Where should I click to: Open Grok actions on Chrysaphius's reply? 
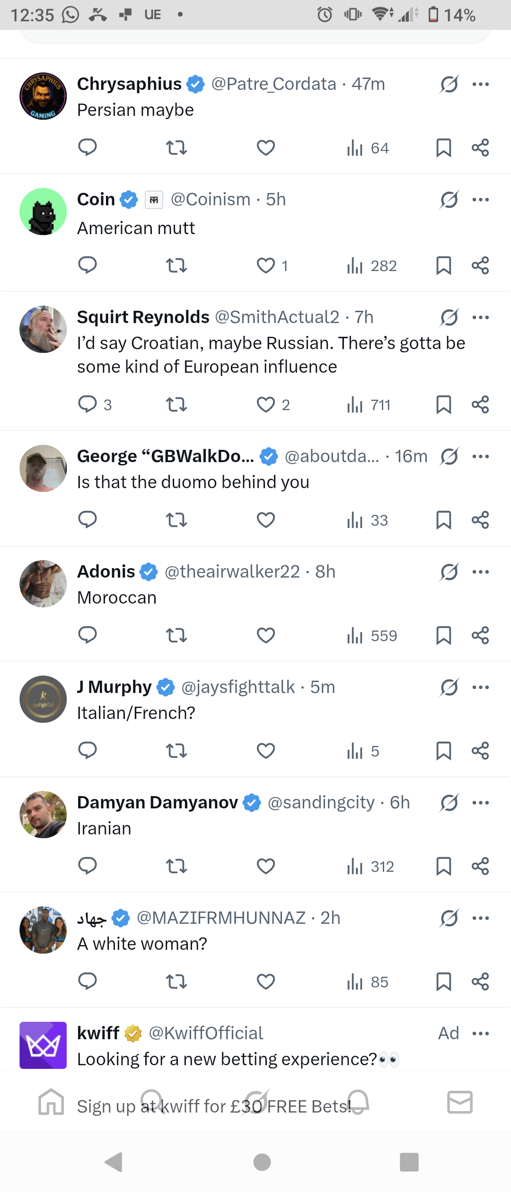pos(449,84)
